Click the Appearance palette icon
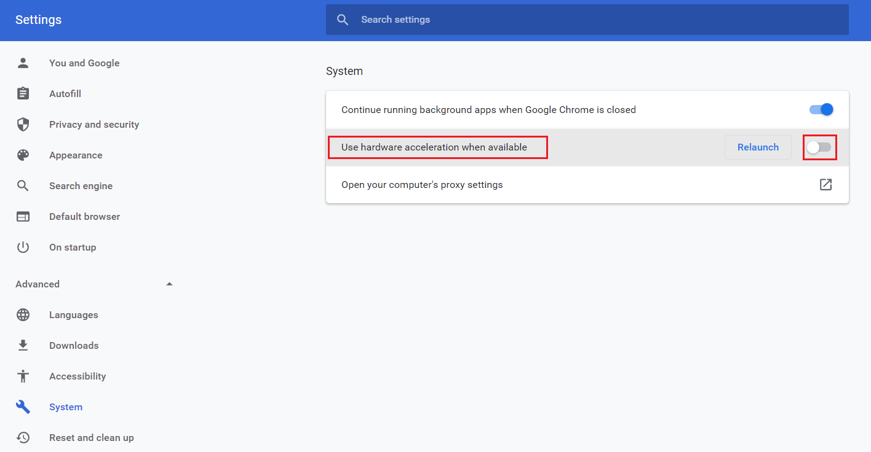 point(23,155)
